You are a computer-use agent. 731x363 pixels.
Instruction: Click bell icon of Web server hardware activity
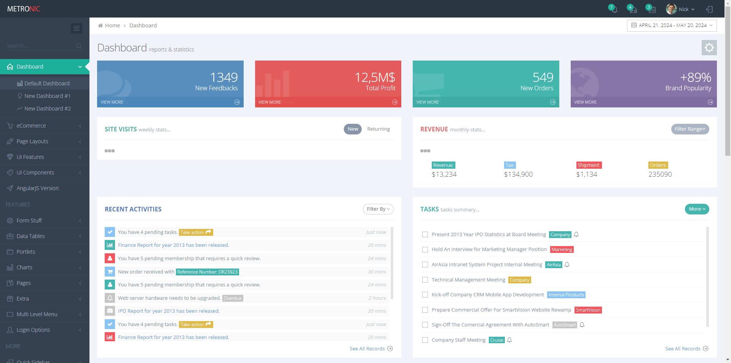(x=110, y=298)
